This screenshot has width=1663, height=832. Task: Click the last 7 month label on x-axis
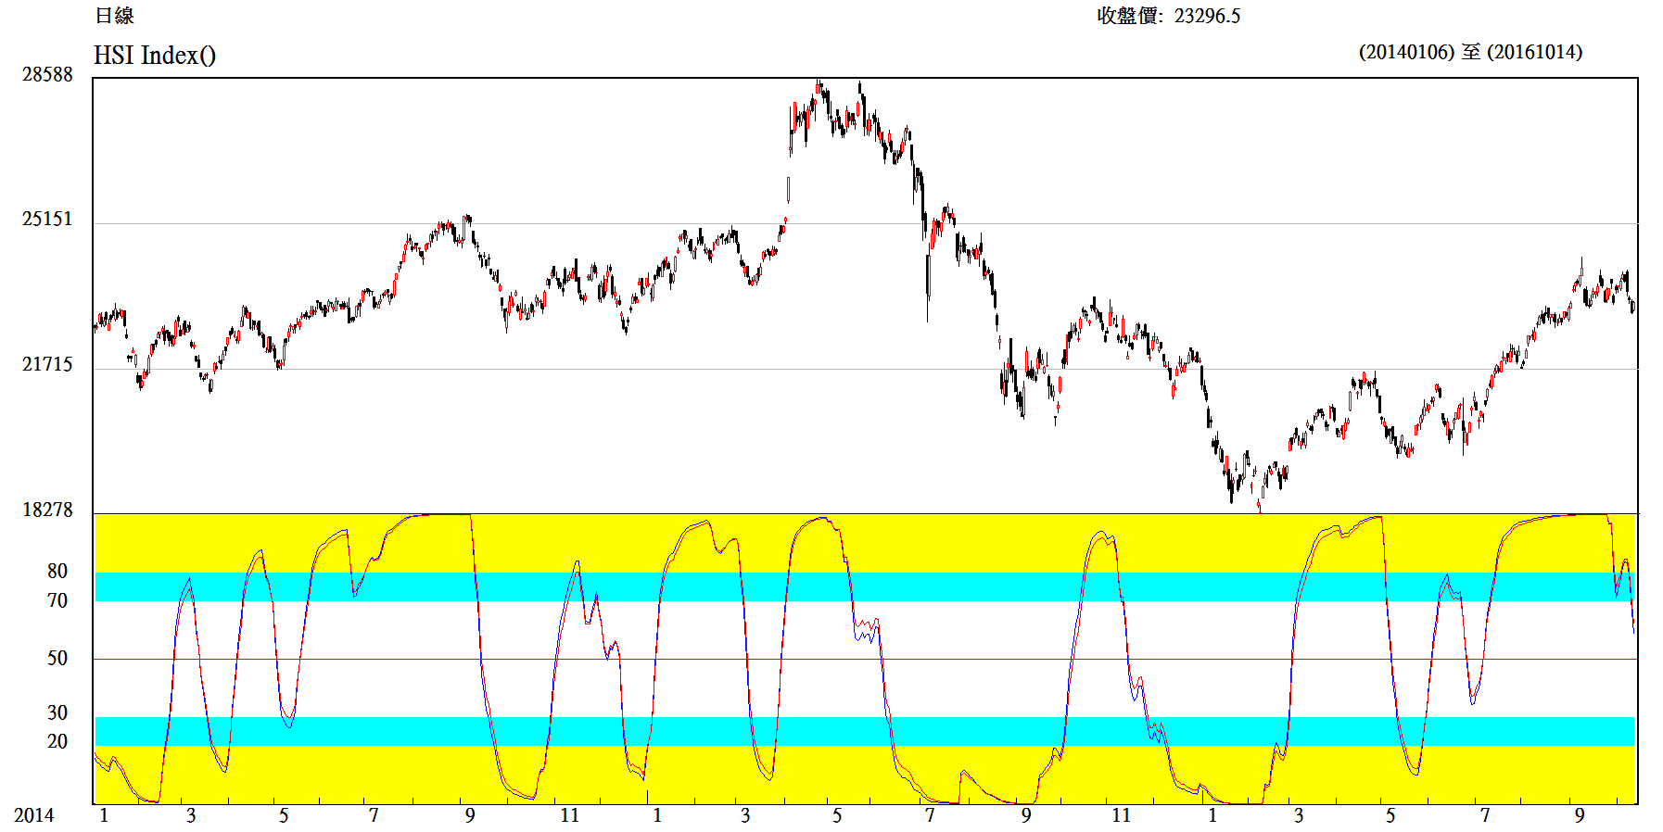1485,815
